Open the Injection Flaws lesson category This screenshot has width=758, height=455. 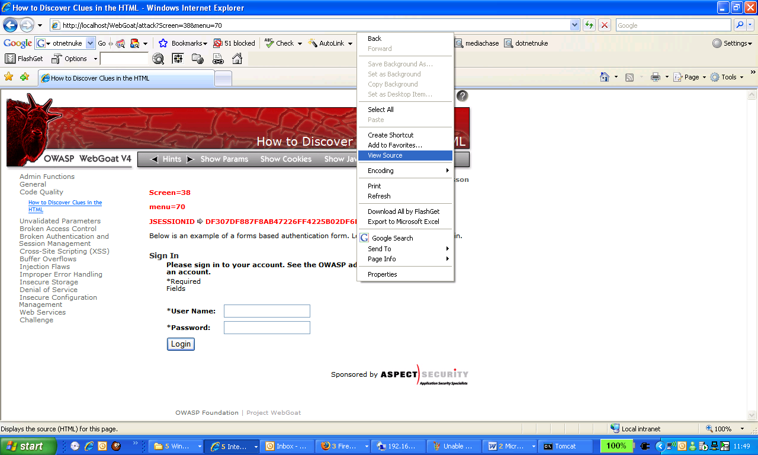[44, 267]
